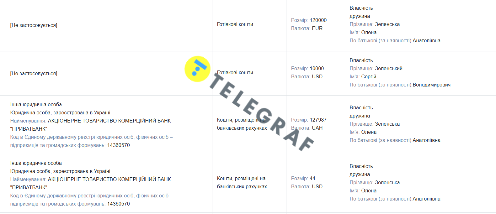The image size is (496, 214).
Task: Click [Не застосовується] in the 10000 USD row
Action: [x=34, y=73]
